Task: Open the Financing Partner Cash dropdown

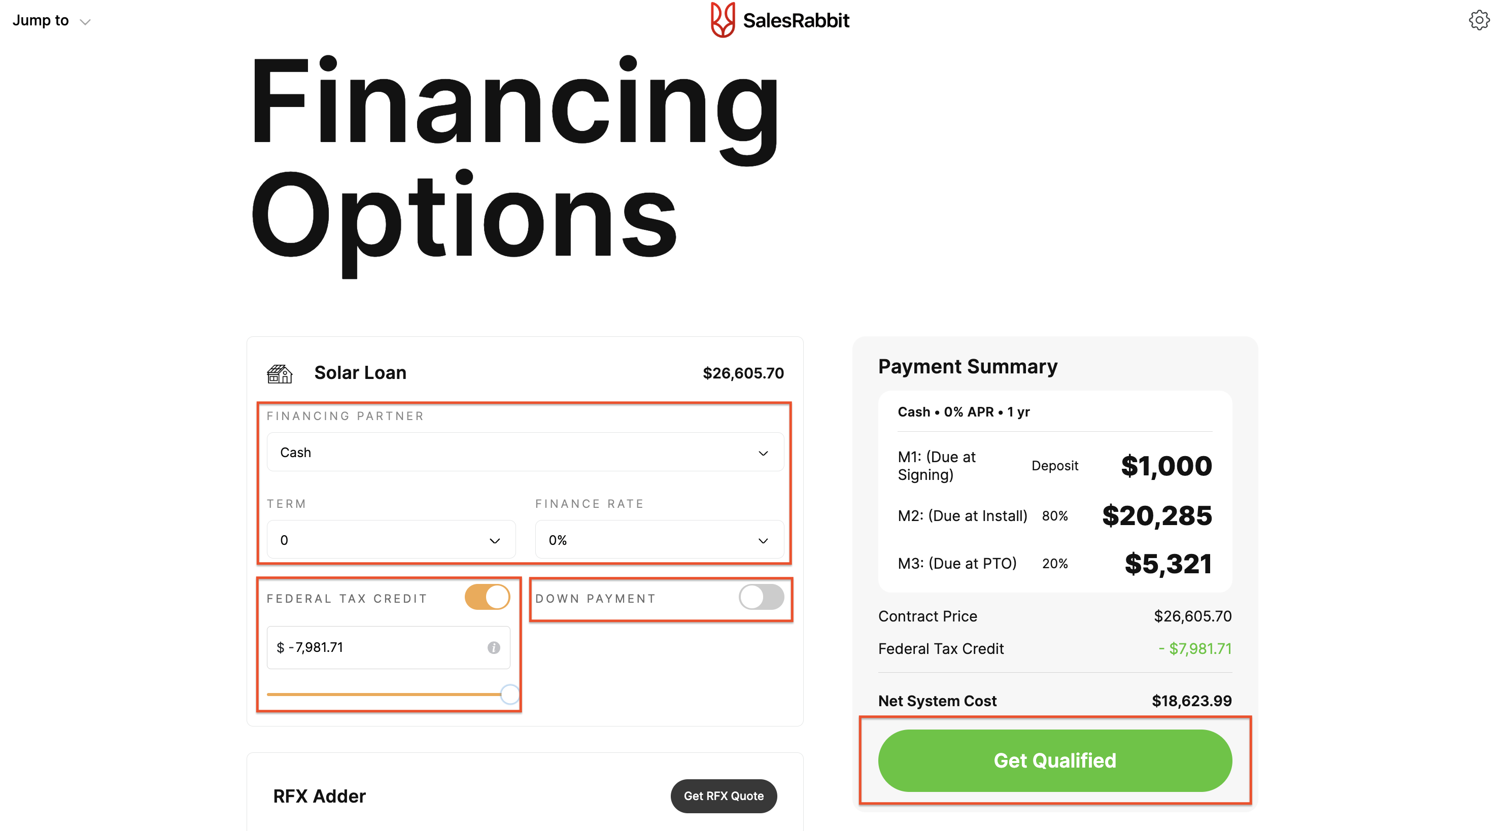Action: click(525, 453)
